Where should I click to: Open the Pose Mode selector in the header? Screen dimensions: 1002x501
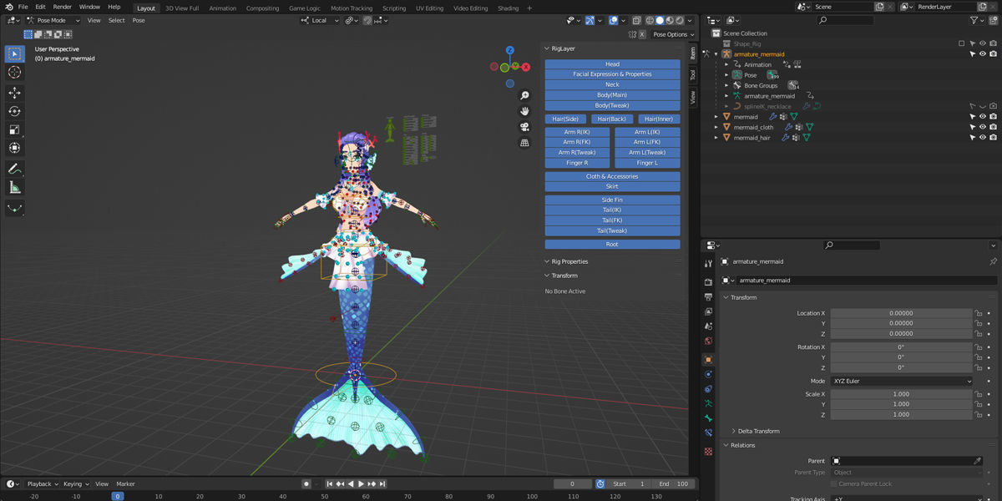pos(52,20)
